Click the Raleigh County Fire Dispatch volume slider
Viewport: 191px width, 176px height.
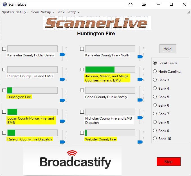tap(62, 142)
